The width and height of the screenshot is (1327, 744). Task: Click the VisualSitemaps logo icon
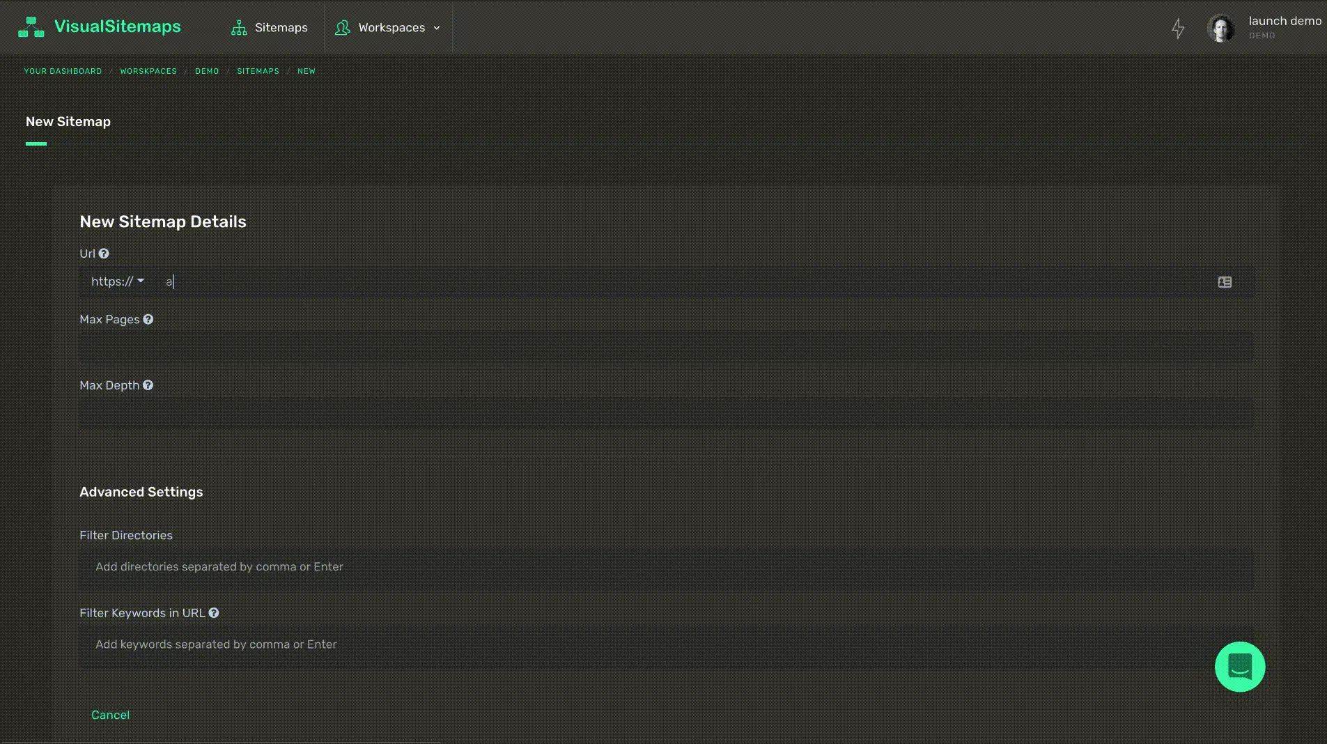(31, 27)
